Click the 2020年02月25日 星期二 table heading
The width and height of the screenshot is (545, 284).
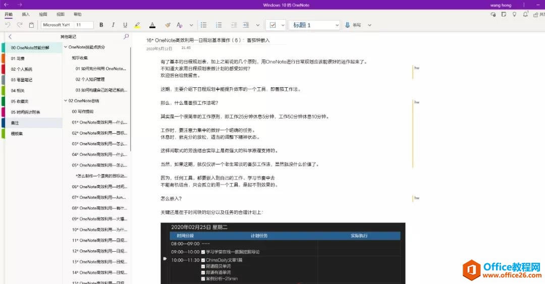[x=199, y=227]
